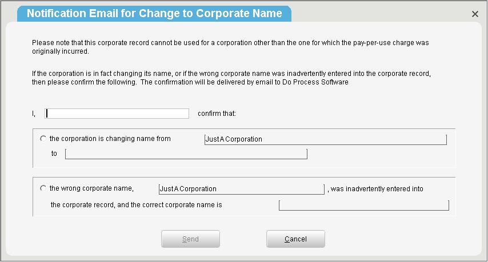Click the "confirm that:" label
Image resolution: width=488 pixels, height=262 pixels.
point(217,114)
